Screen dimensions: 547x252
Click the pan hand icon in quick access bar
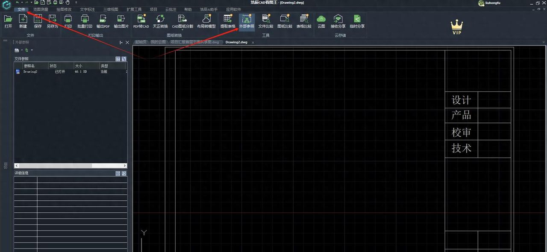pos(68,3)
